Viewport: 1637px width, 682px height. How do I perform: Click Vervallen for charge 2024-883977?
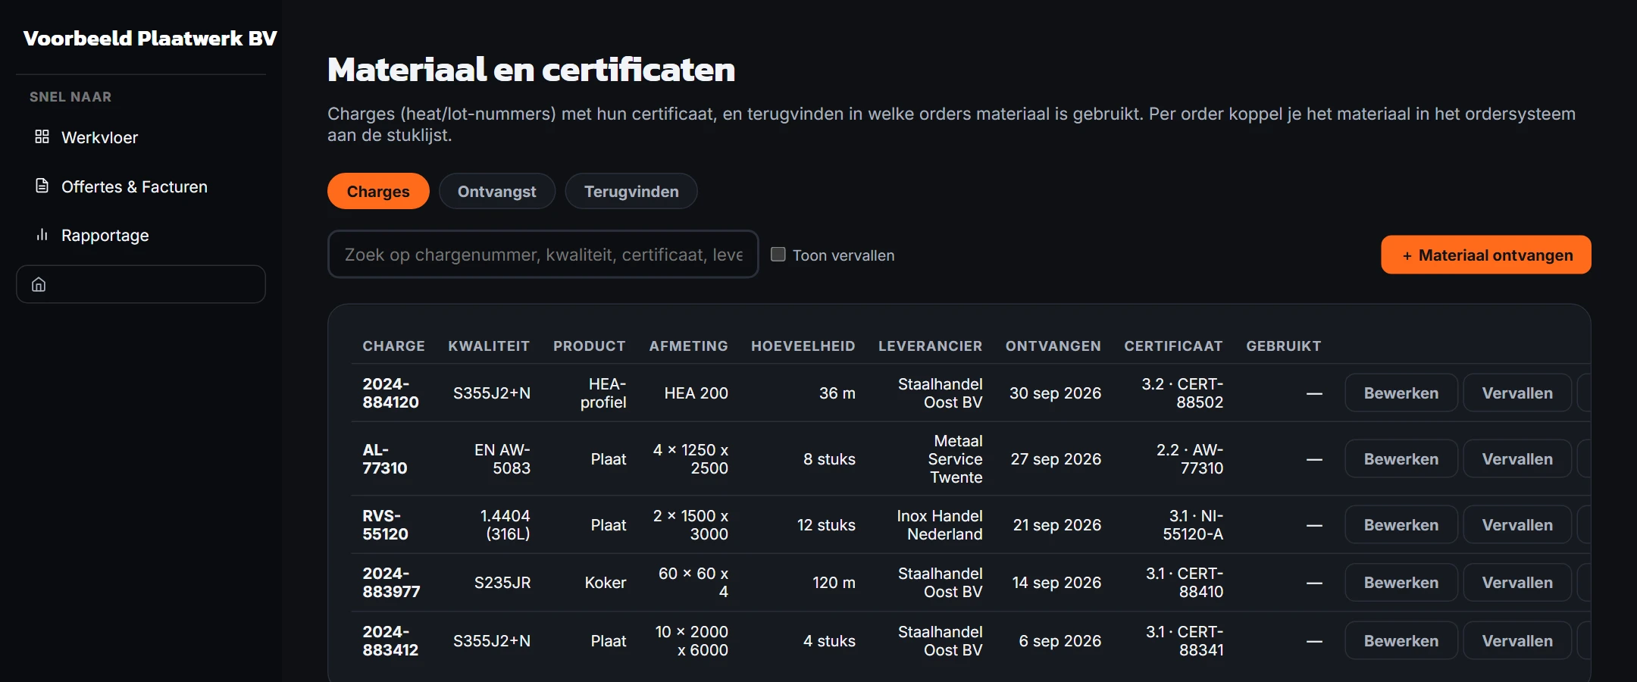point(1516,583)
